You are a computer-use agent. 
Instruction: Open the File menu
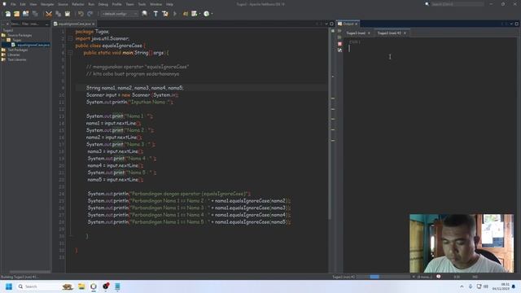coord(13,4)
